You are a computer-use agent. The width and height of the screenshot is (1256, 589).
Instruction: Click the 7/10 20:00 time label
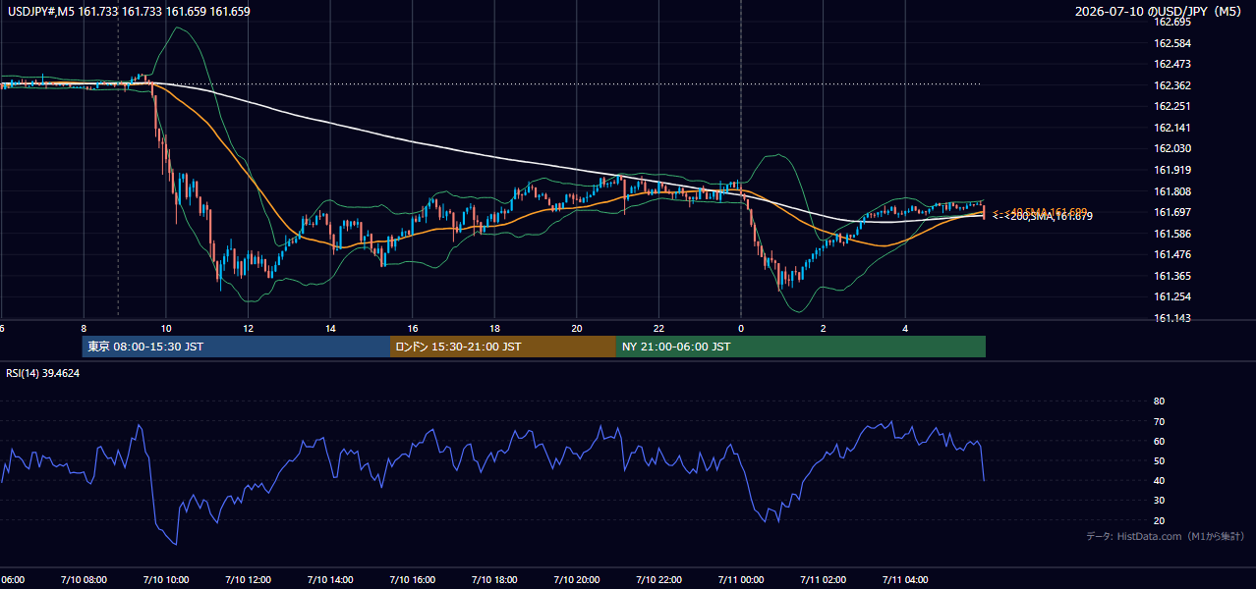tap(577, 580)
